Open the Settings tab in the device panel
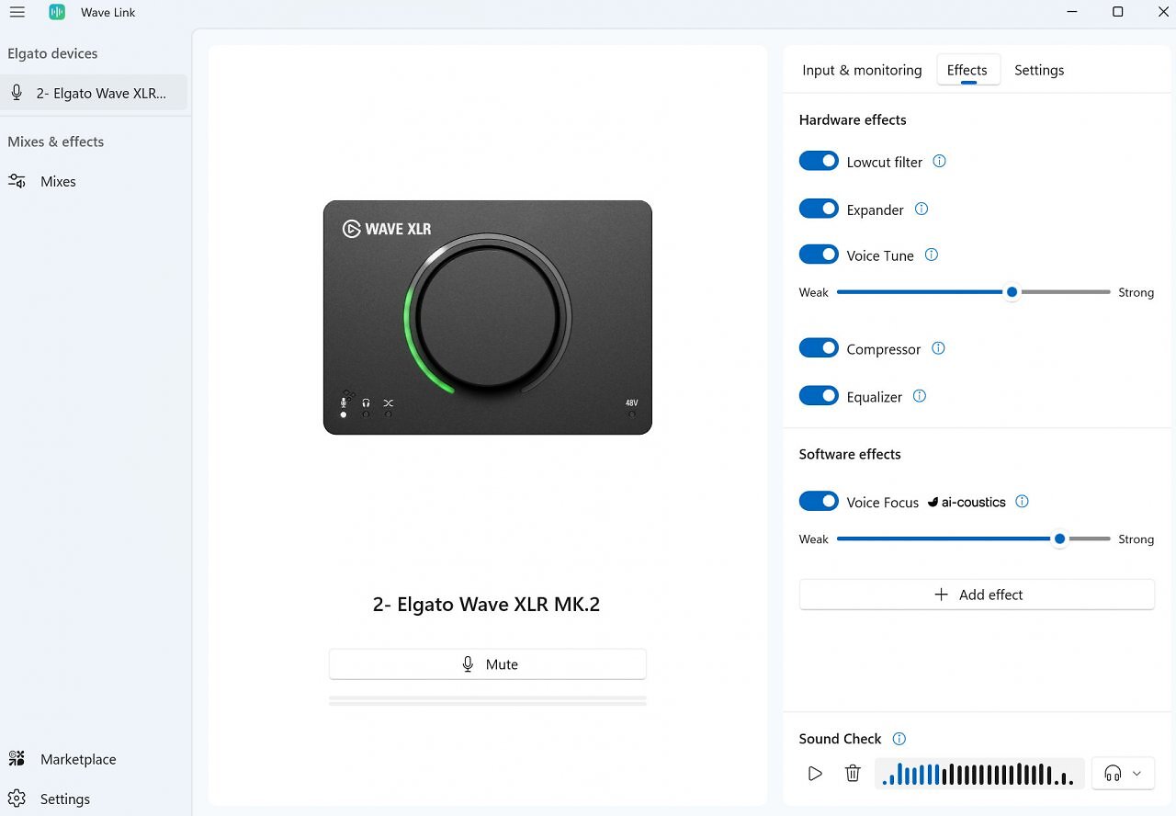Viewport: 1176px width, 816px height. point(1039,70)
